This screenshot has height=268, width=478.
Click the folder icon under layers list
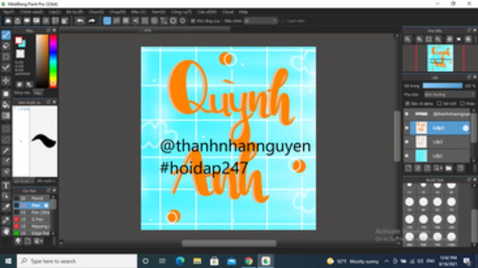(x=449, y=168)
